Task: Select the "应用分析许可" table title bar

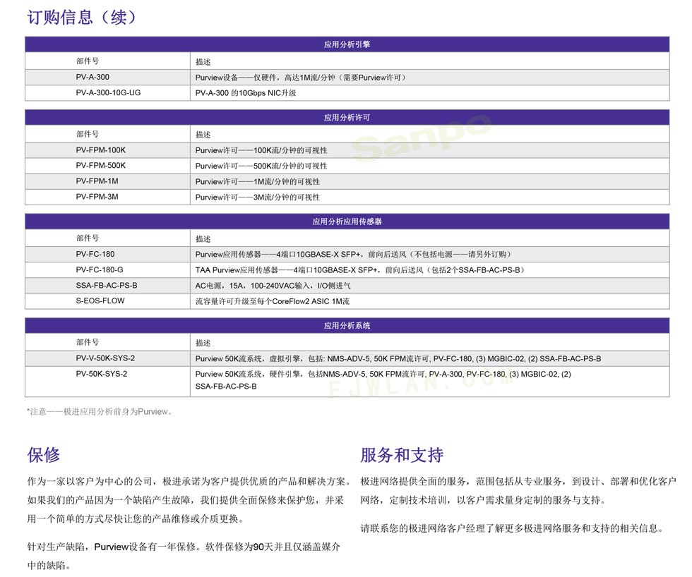Action: pos(347,117)
